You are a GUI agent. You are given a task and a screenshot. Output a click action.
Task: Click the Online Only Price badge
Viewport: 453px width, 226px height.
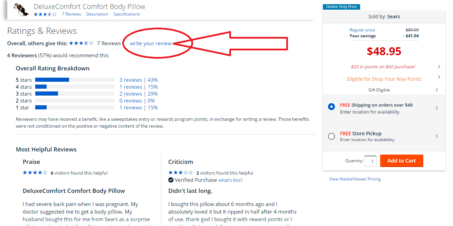(x=341, y=7)
